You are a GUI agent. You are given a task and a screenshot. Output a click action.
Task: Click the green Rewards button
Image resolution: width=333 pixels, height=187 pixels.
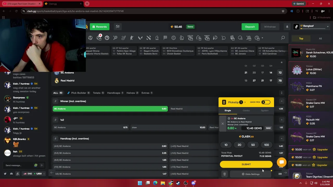(100, 27)
